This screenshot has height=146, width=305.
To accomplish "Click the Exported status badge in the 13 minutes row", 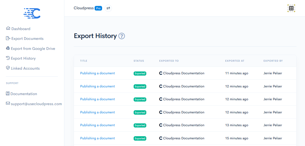I will [x=140, y=125].
